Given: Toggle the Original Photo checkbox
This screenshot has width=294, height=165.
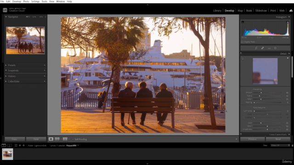Looking at the screenshot, I should point(242,42).
